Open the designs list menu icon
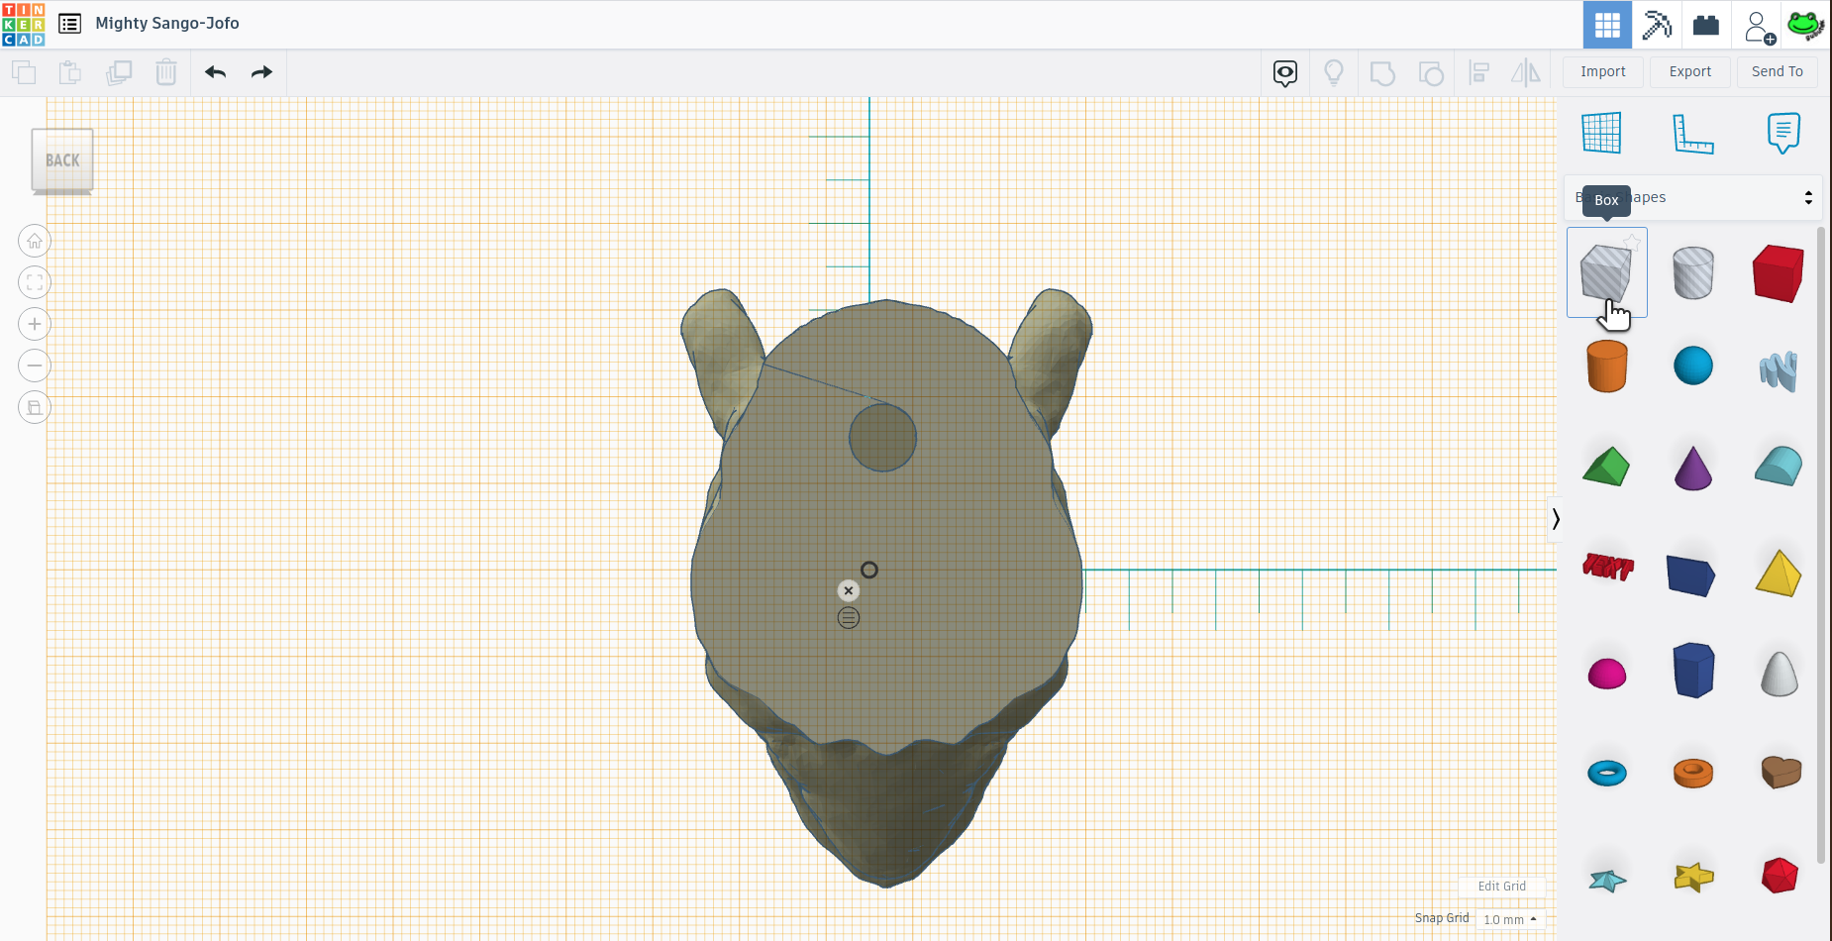The height and width of the screenshot is (941, 1832). click(69, 24)
